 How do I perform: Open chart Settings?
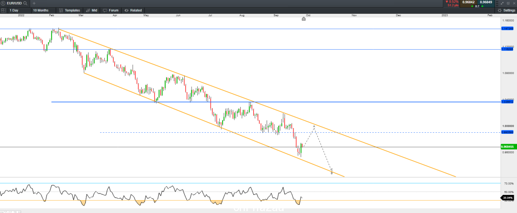point(506,11)
